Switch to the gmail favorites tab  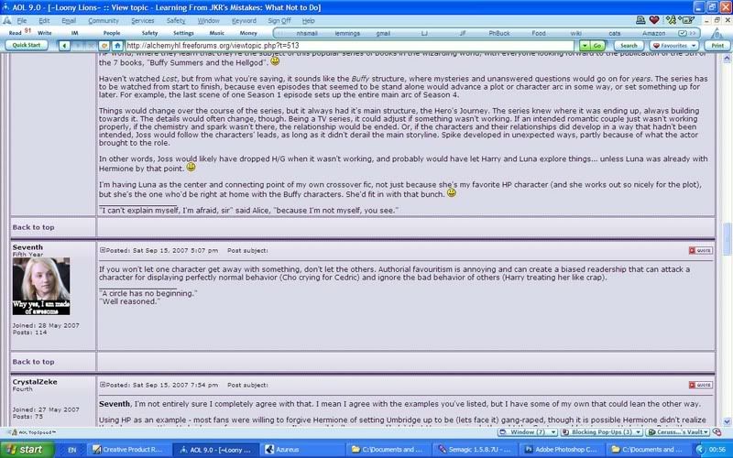coord(410,33)
